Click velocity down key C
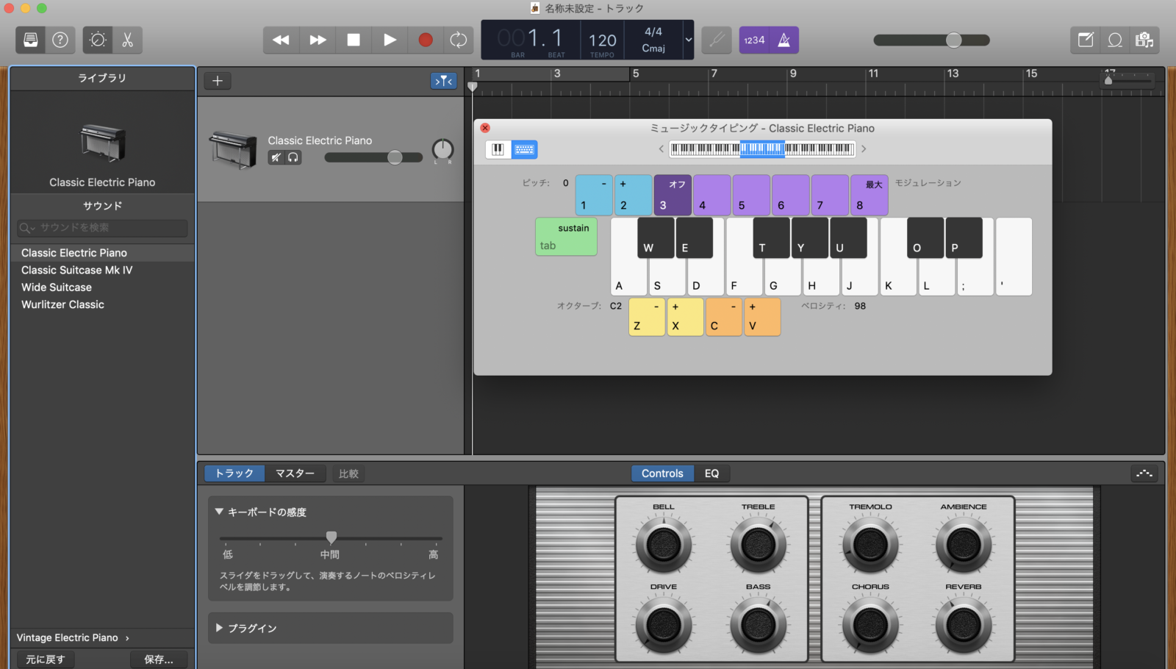Screen dimensions: 1176x669 click(724, 317)
